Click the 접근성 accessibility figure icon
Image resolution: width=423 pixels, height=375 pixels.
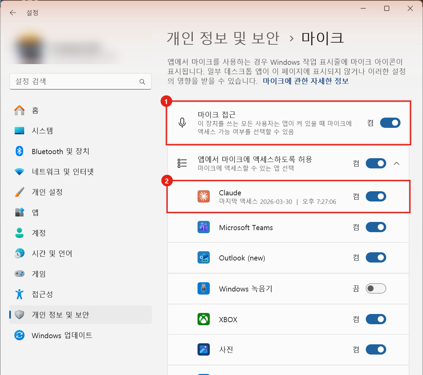click(19, 294)
